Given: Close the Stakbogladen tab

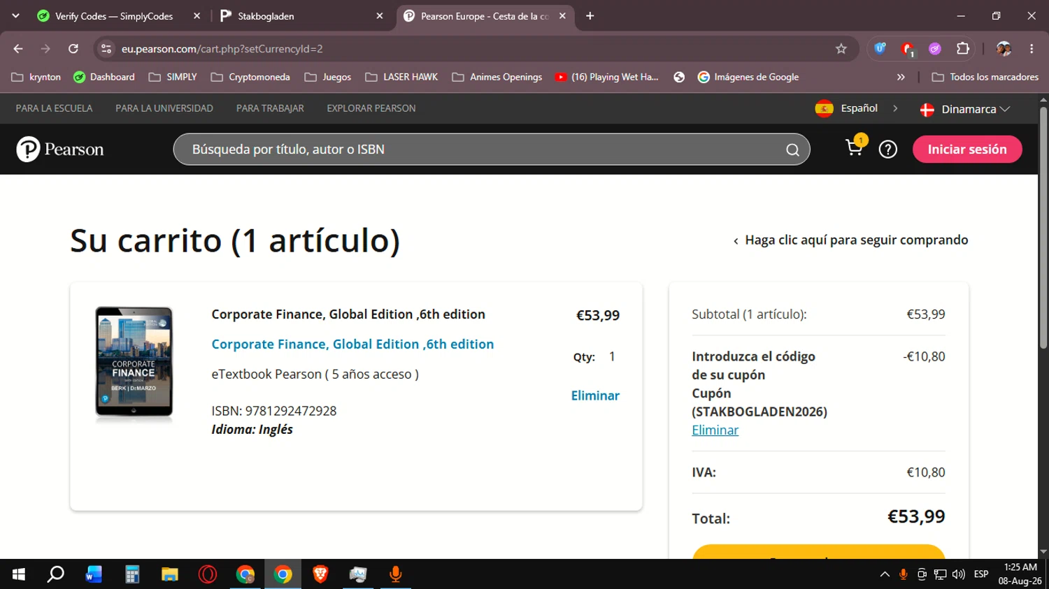Looking at the screenshot, I should pyautogui.click(x=380, y=16).
